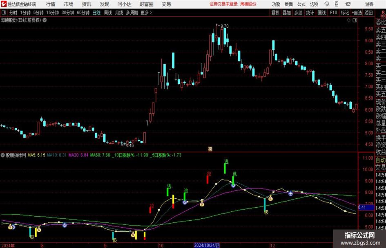The width and height of the screenshot is (386, 248).
Task: Open F10 company information
Action: coord(333,13)
